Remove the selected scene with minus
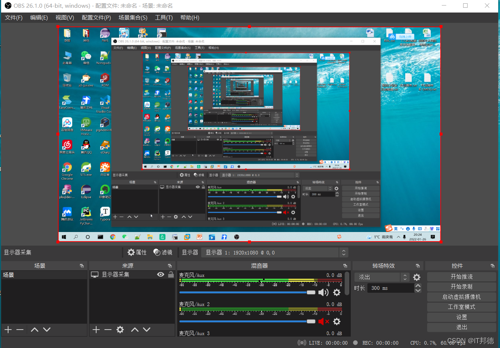500x348 pixels. (x=20, y=330)
